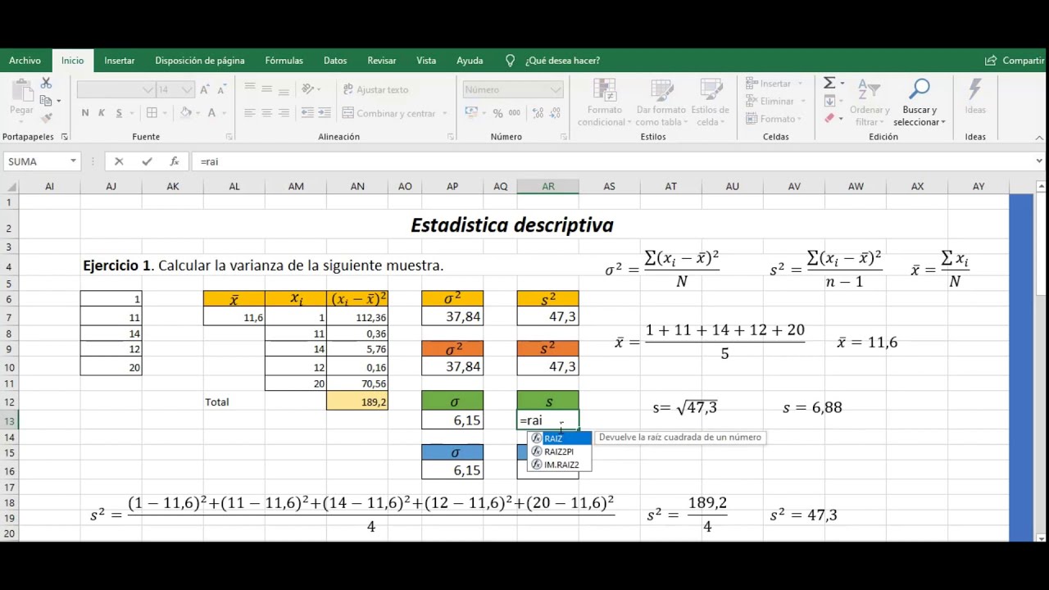Expand Estilos de celda menu

(x=710, y=102)
